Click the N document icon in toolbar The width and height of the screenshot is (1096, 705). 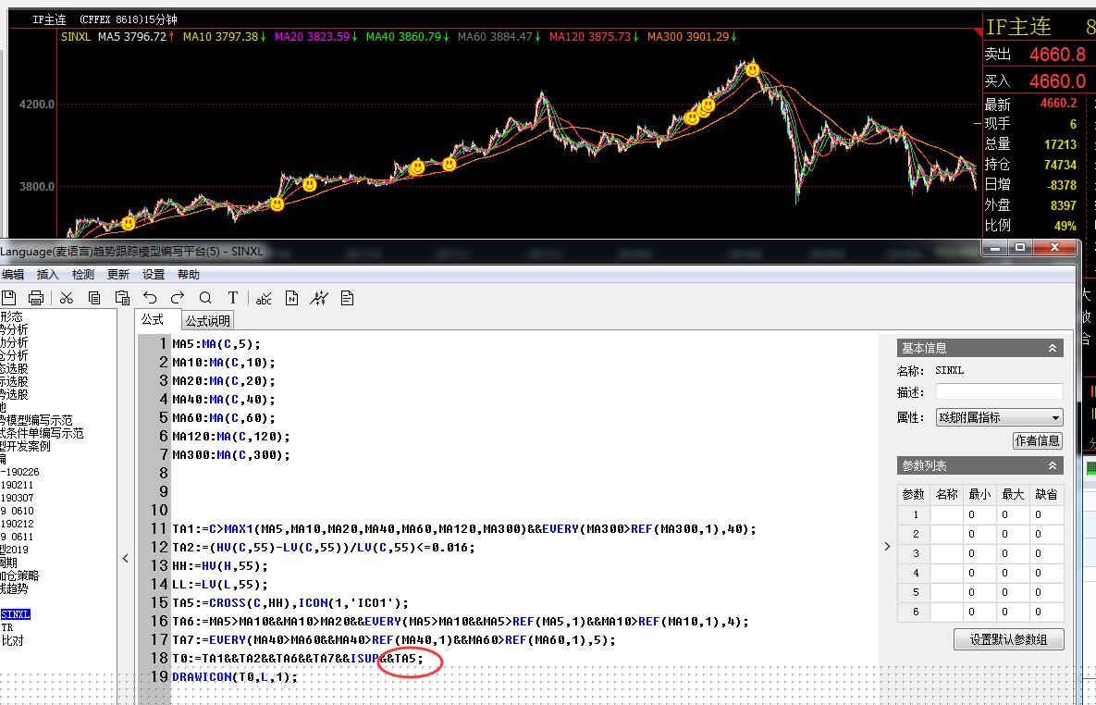(291, 298)
